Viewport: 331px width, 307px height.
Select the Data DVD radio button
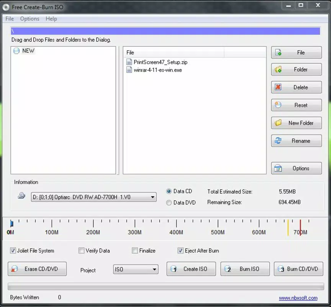coord(169,203)
